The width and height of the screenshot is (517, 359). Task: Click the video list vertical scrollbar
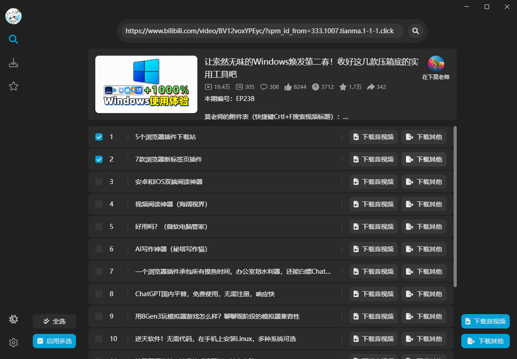(455, 206)
